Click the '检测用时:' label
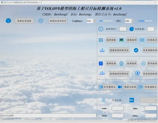Screen dimensions: 158x123 [x=111, y=29]
